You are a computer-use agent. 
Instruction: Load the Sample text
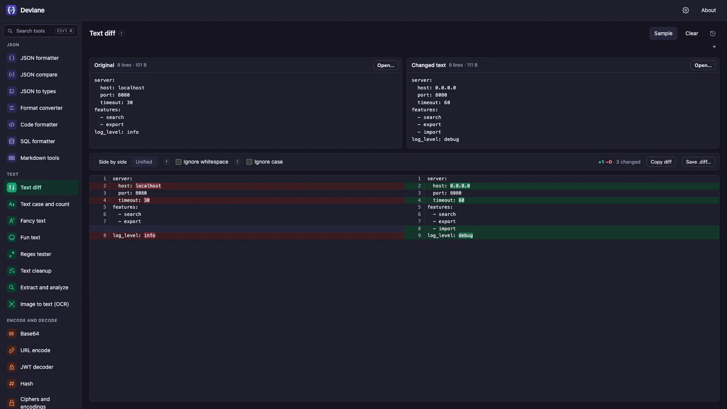[663, 33]
